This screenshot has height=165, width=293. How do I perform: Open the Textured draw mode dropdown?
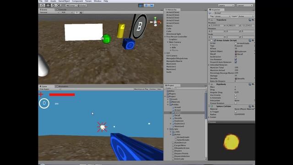[49, 12]
